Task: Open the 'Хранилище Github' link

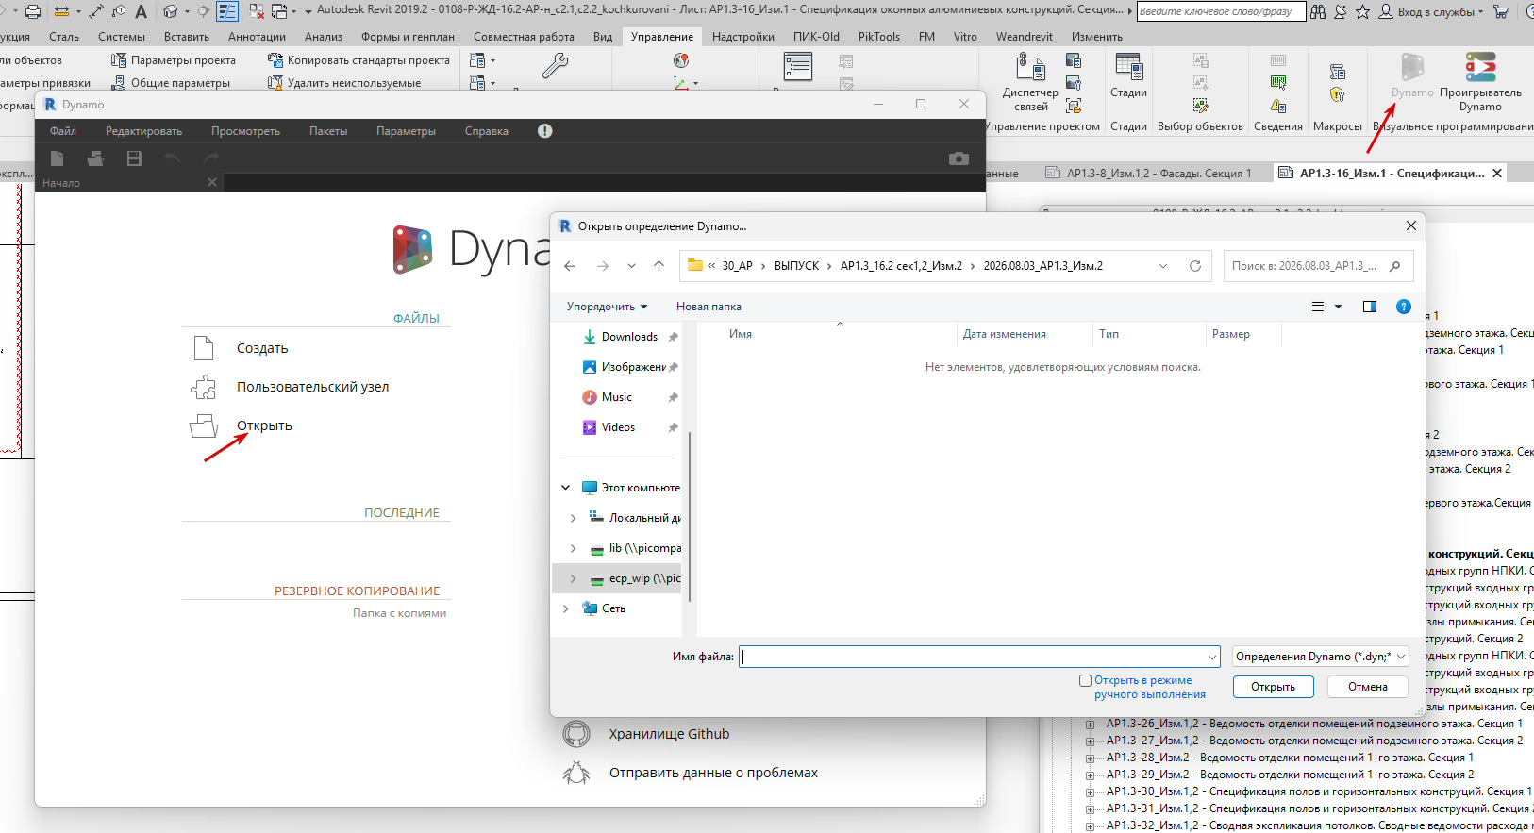Action: coord(669,734)
